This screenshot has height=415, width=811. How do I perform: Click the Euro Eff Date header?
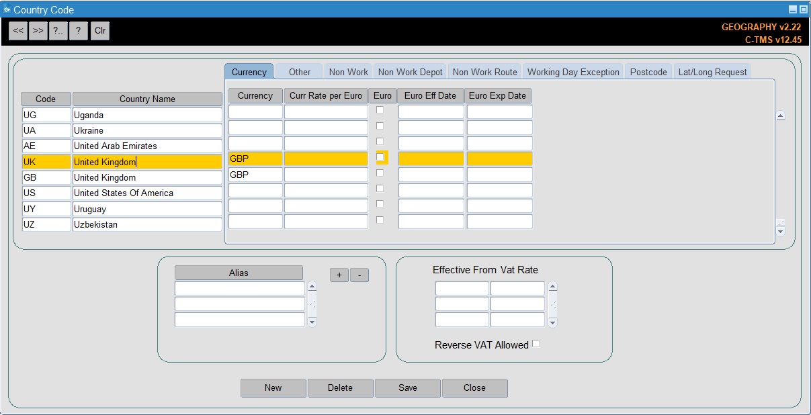pos(430,95)
